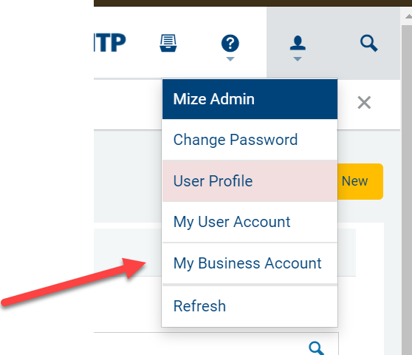Click the Mize Admin menu header
This screenshot has height=355, width=412.
250,99
